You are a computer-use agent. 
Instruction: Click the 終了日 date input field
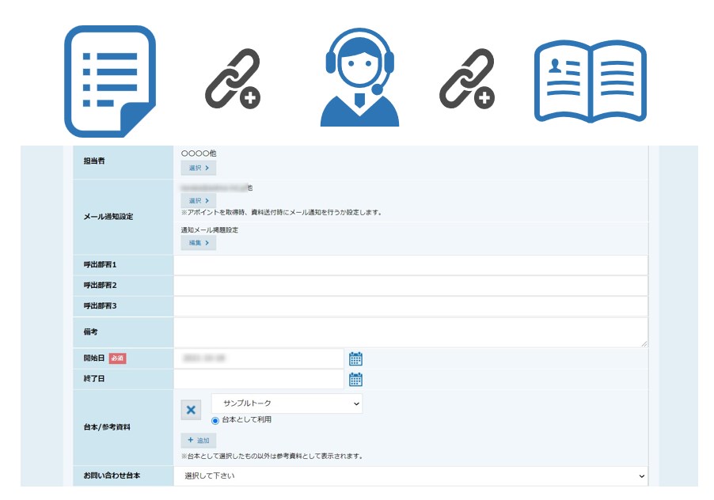point(258,379)
